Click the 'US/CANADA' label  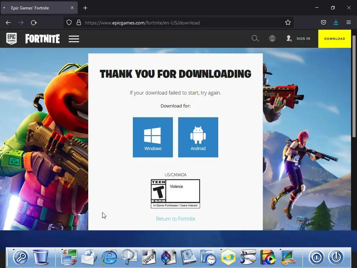click(176, 174)
